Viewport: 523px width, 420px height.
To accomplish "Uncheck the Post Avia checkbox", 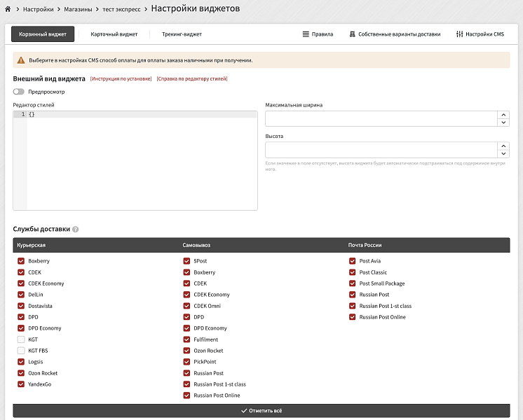I will pyautogui.click(x=353, y=261).
